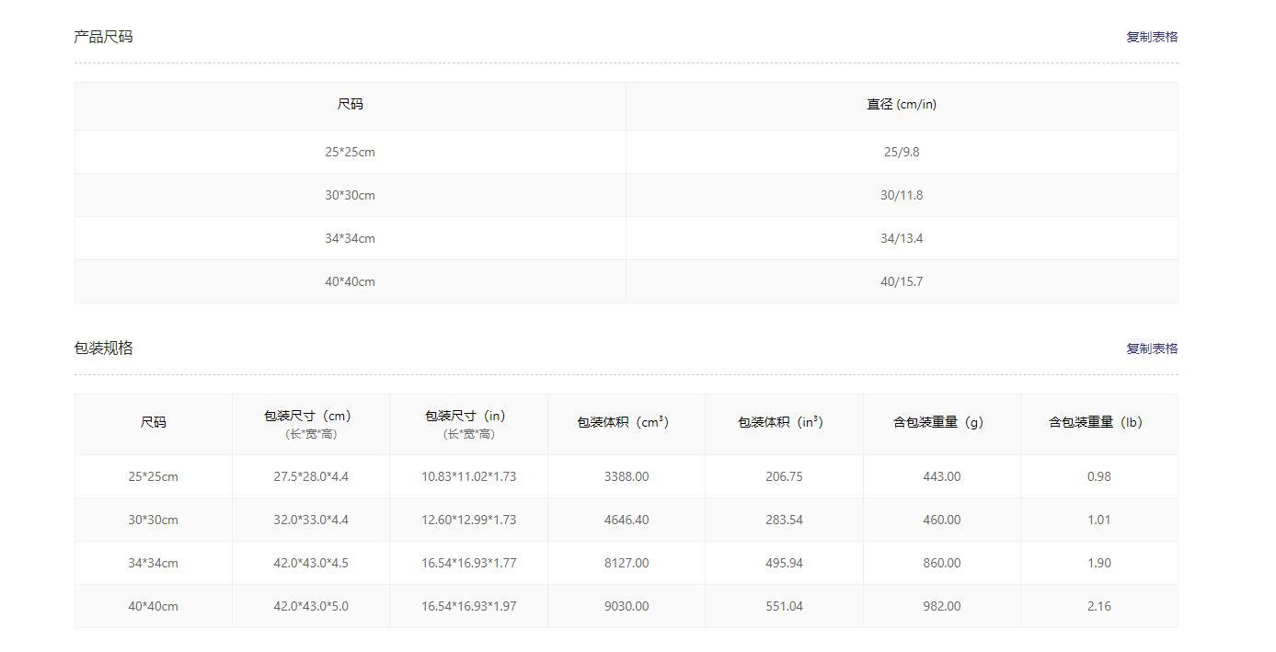Select the 25/9.8 diameter cell
The image size is (1276, 652).
coord(902,152)
